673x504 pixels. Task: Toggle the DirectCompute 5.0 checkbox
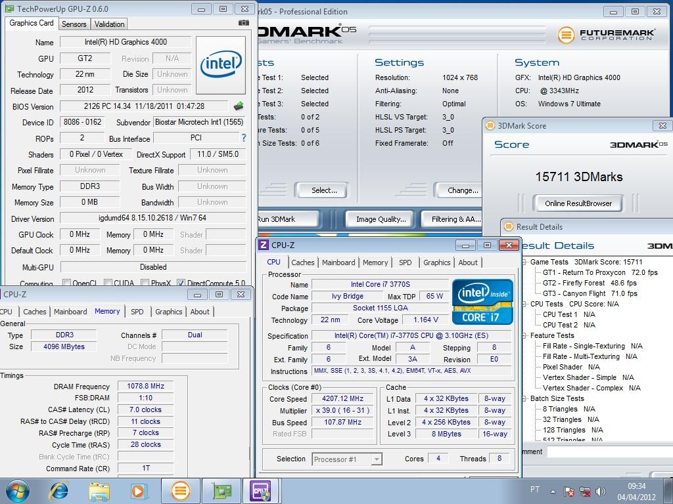coord(181,283)
